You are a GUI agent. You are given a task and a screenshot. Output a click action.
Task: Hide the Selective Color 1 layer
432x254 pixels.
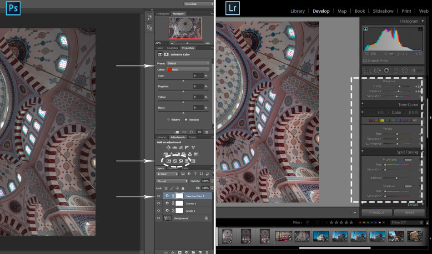pos(159,196)
